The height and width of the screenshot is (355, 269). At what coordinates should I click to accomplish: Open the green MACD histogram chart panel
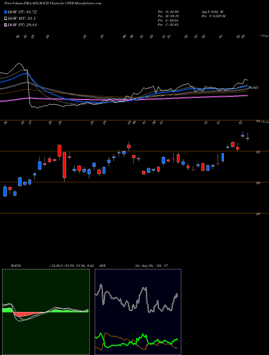46,312
